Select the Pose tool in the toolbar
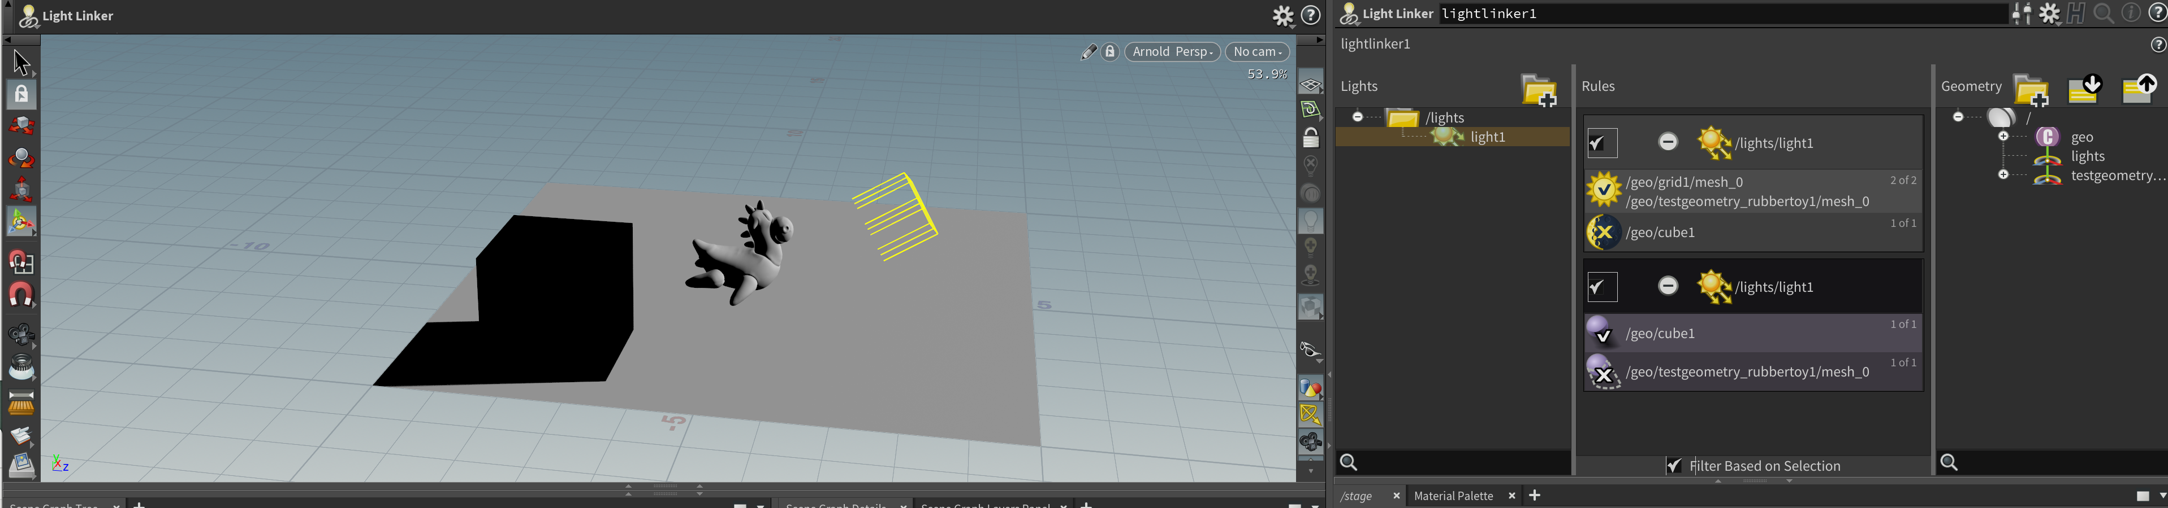 coord(21,221)
